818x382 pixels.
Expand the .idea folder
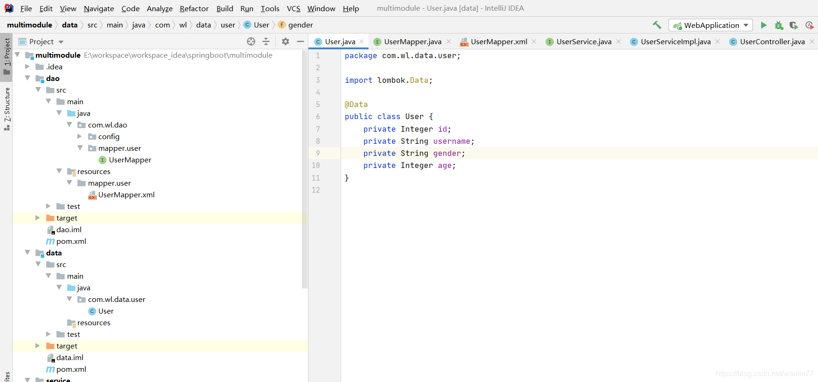coord(27,67)
